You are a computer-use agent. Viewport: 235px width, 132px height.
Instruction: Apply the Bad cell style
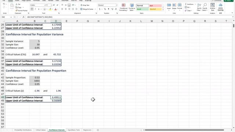(156, 6)
